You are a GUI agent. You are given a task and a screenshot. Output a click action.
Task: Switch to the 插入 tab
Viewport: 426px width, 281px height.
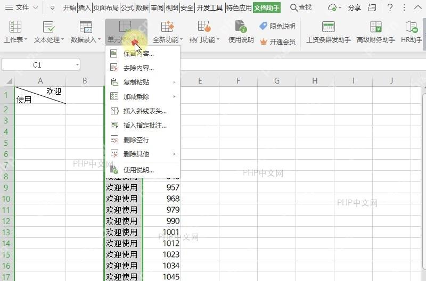pos(85,7)
